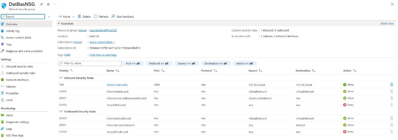Collapse the Inbound Security Rules group
Image resolution: width=398 pixels, height=140 pixels.
click(x=61, y=78)
